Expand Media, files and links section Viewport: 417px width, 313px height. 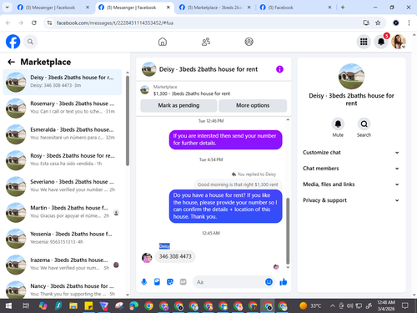351,184
